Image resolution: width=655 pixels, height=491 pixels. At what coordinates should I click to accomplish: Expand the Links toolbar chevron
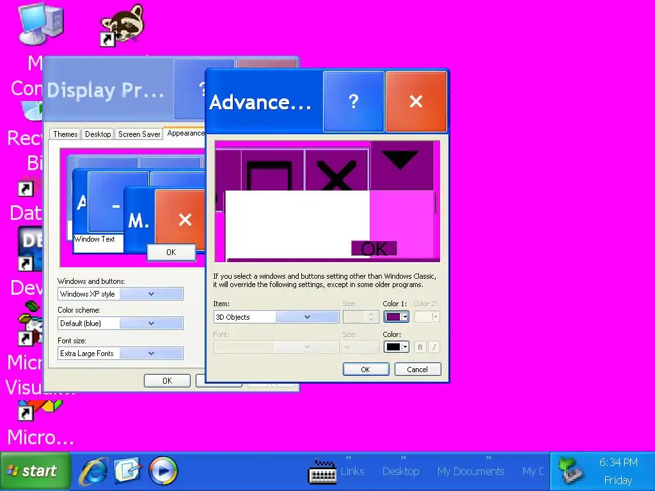pos(349,458)
